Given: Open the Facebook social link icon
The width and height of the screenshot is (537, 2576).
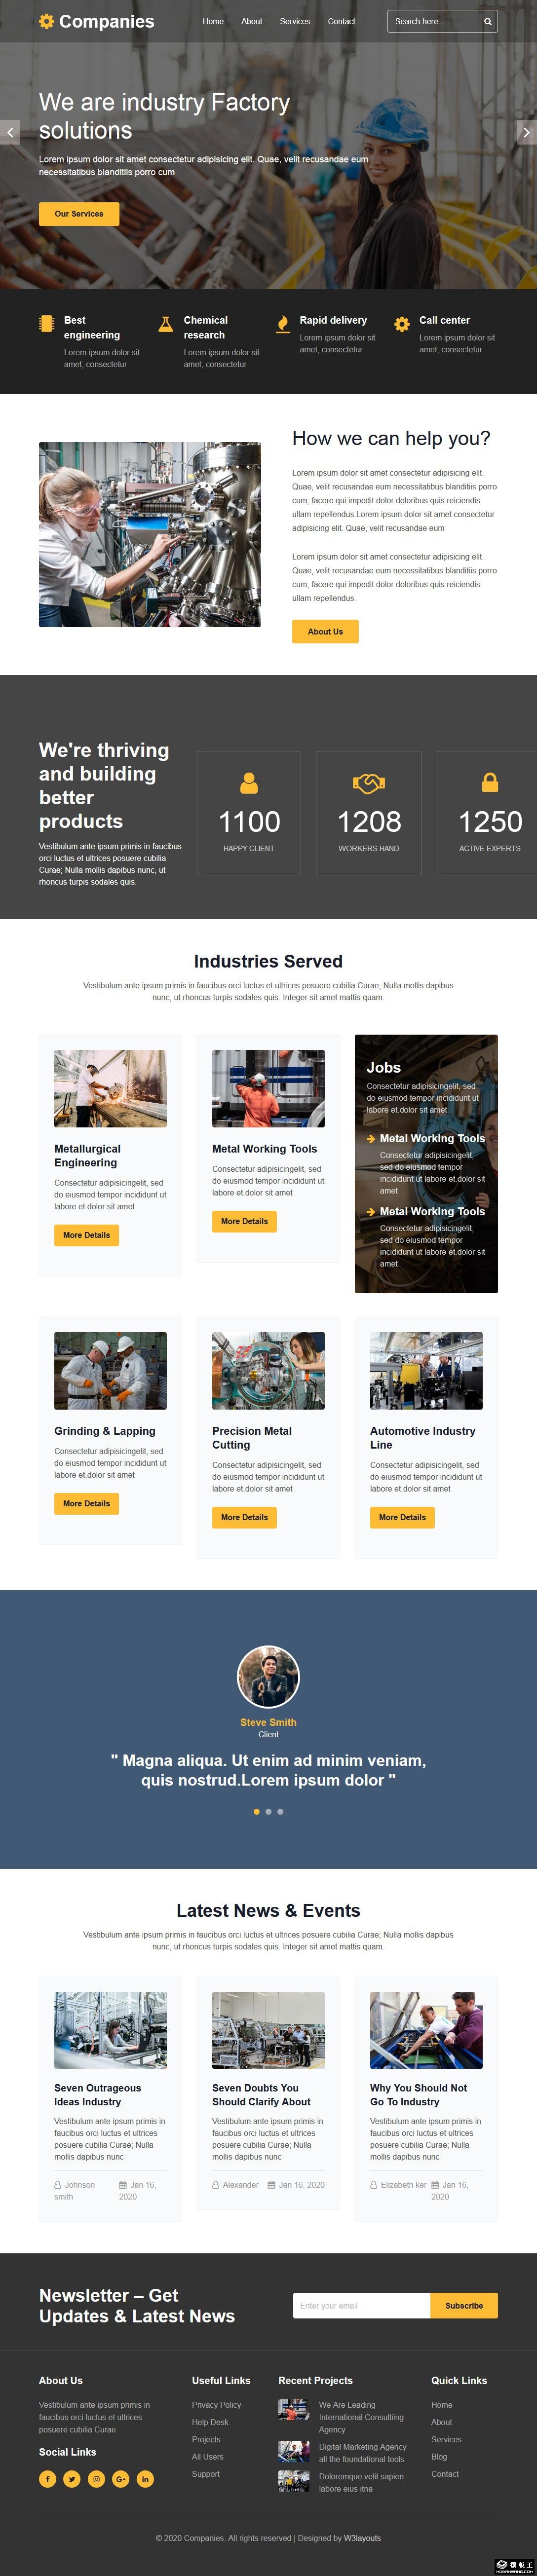Looking at the screenshot, I should pos(48,2478).
